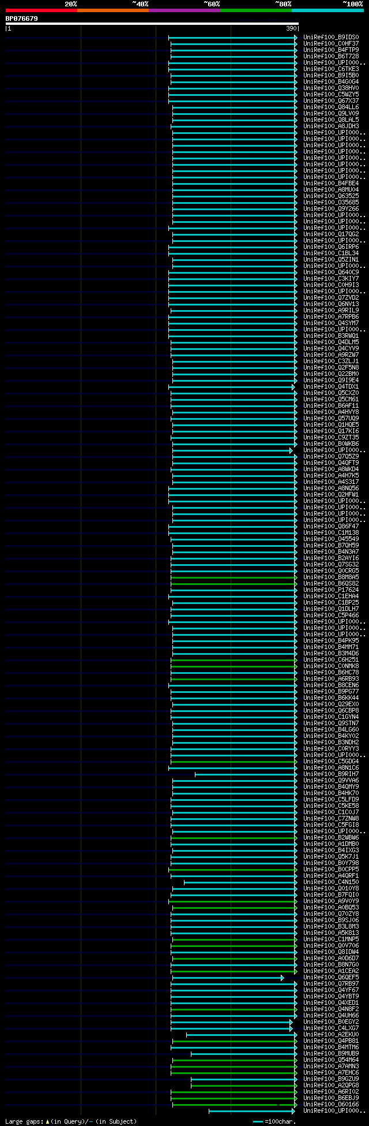Click the UniRef100_A8JDH3 label
The height and width of the screenshot is (1126, 369).
coord(331,126)
